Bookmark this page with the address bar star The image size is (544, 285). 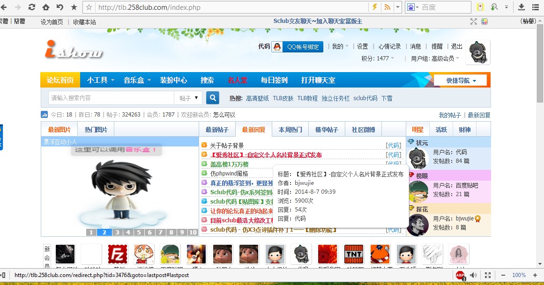(89, 7)
